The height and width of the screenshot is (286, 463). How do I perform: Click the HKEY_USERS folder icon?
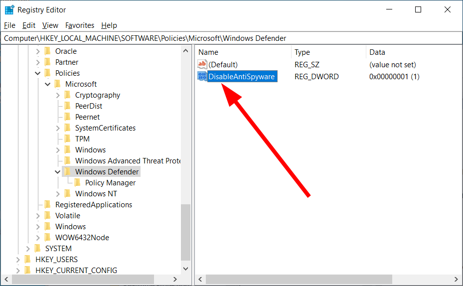pyautogui.click(x=27, y=260)
